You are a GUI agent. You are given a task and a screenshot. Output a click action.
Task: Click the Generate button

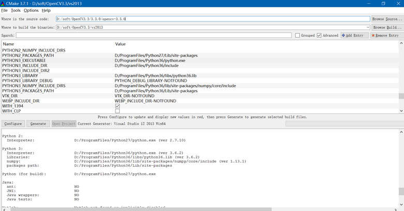point(38,123)
